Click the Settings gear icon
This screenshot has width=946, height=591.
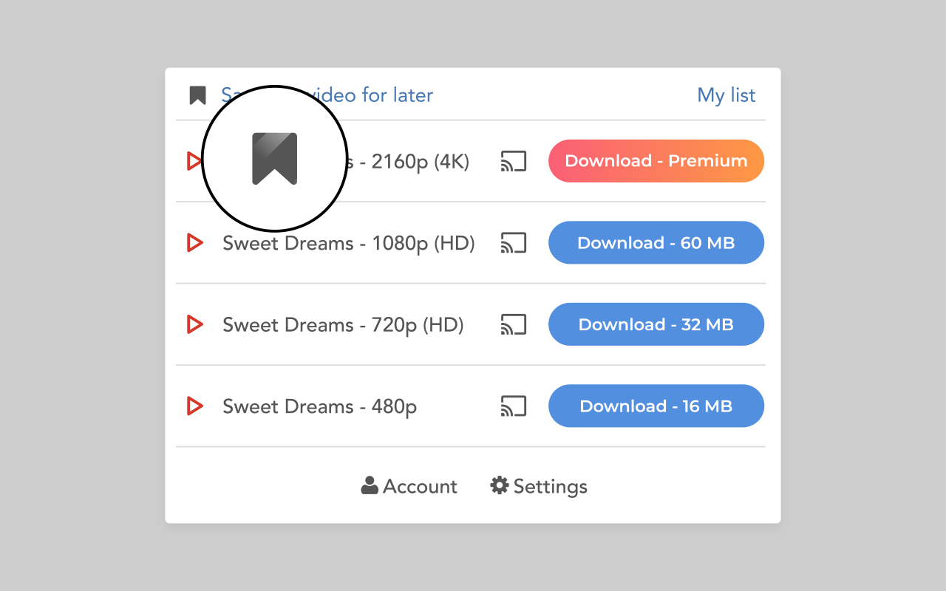[499, 485]
